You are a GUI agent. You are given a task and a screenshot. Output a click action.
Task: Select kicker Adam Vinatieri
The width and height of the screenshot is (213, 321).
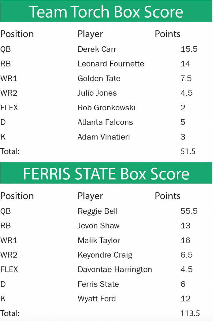click(x=103, y=137)
